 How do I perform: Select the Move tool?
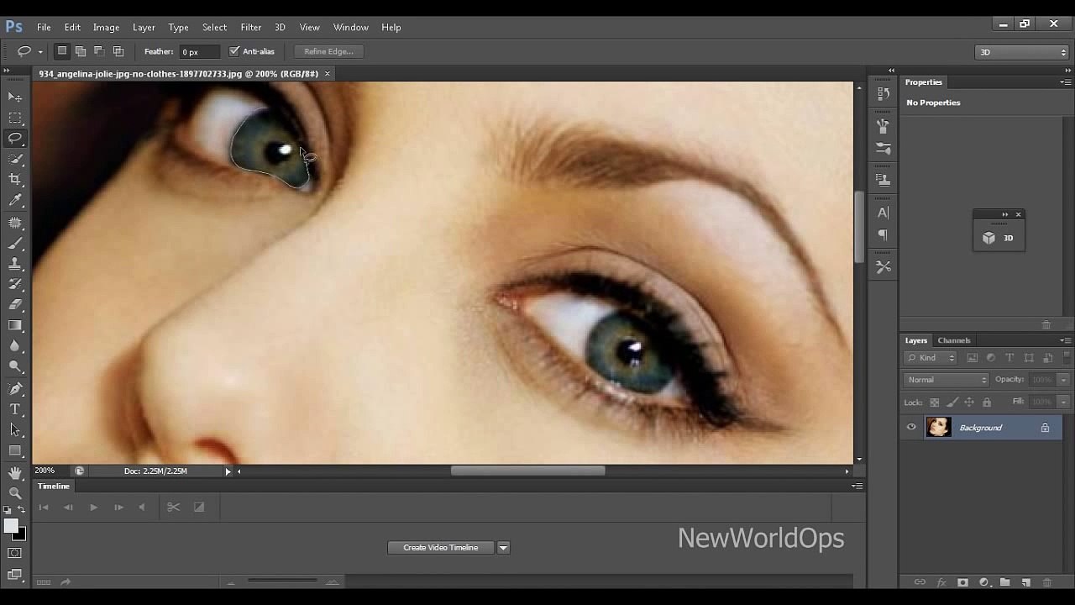point(15,97)
